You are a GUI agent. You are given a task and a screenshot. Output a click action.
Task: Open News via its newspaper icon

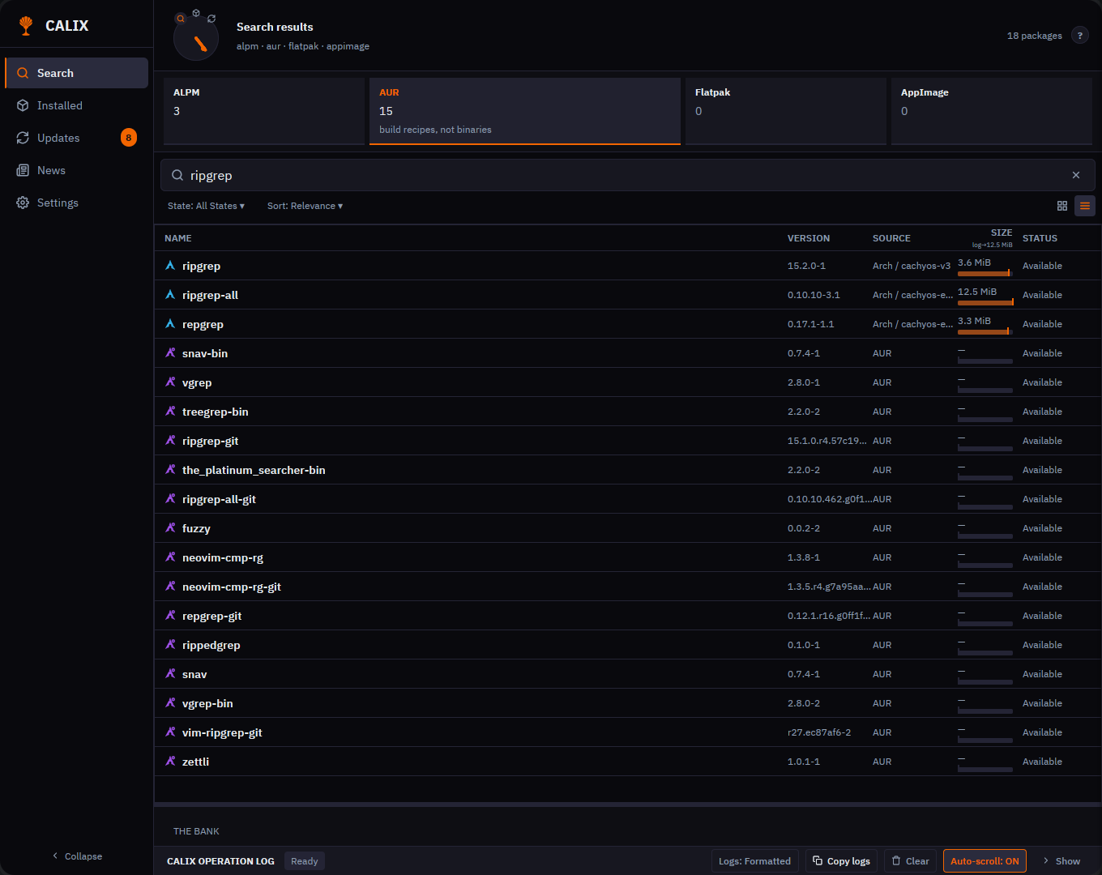click(23, 170)
